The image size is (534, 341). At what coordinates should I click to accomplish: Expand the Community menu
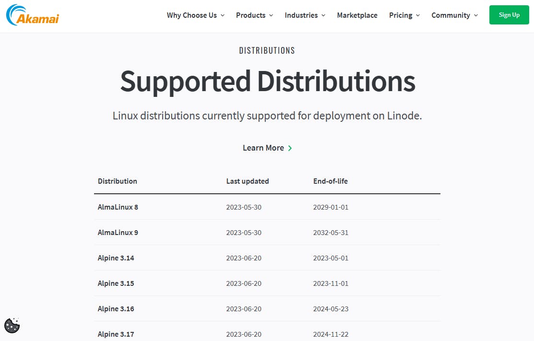[454, 15]
